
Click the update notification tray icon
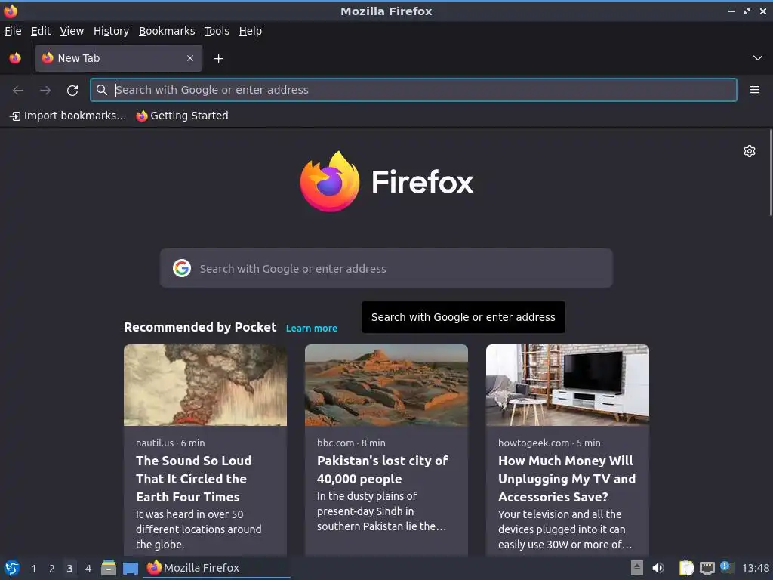pos(727,567)
